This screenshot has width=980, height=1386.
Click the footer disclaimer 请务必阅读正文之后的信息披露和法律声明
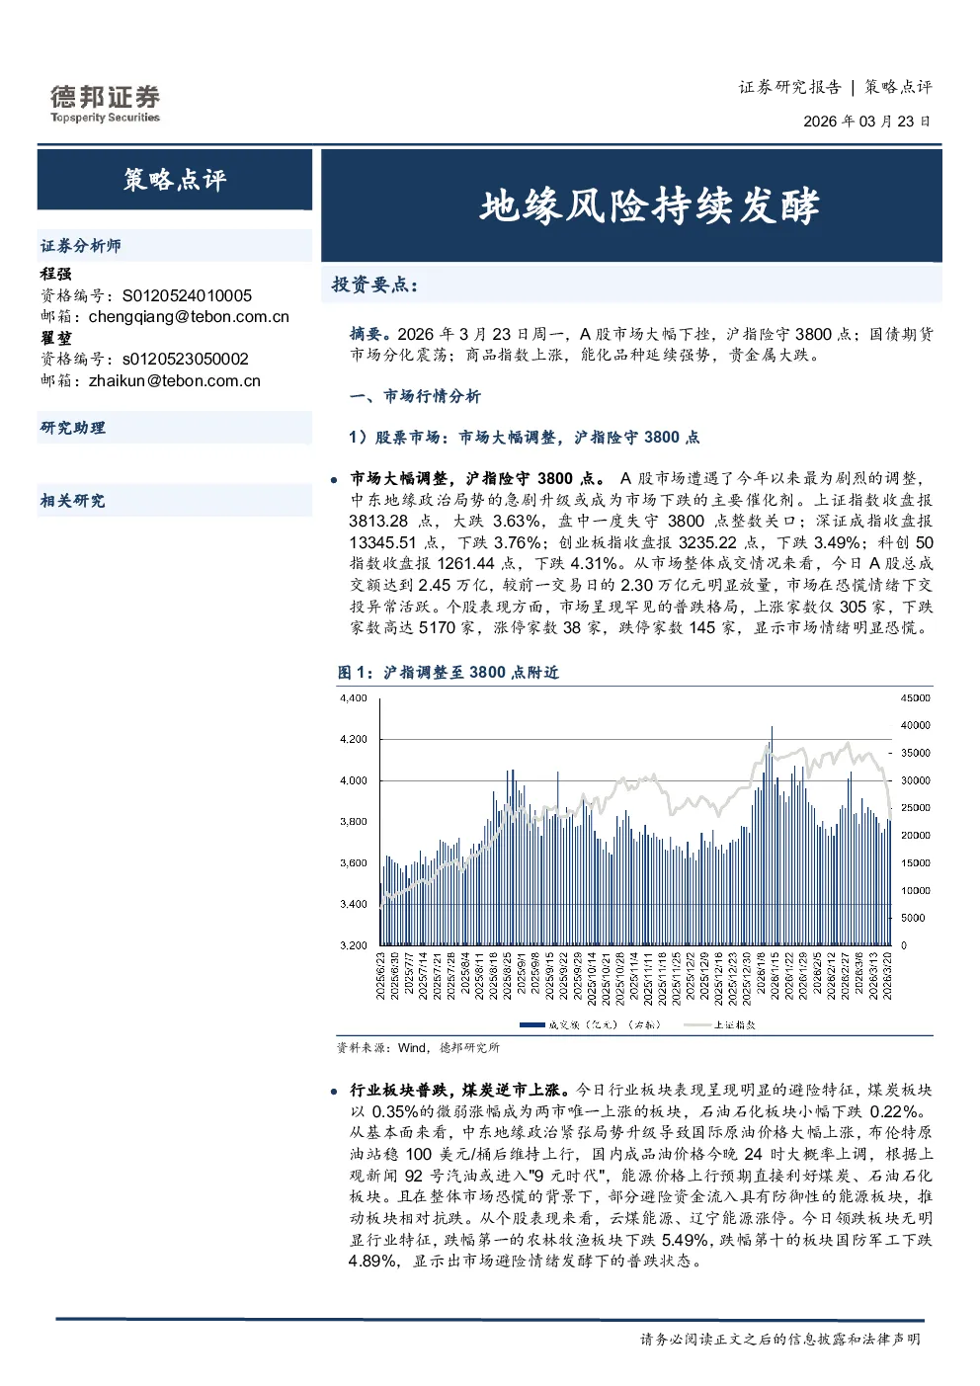[780, 1340]
